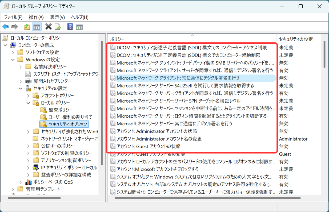
Task: Go up one level with folder-arrow icon
Action: point(27,27)
